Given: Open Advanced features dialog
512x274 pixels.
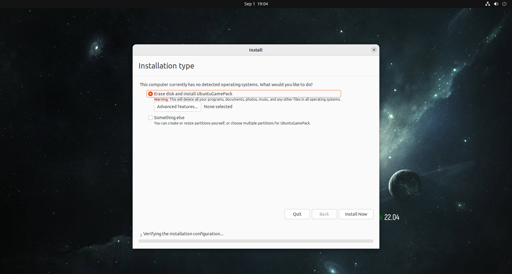Looking at the screenshot, I should point(177,107).
